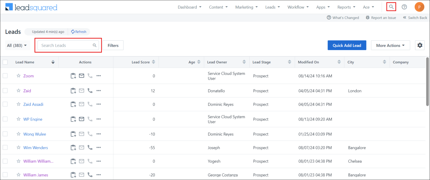Star the Zaid lead as favorite
The image size is (430, 180).
18,91
